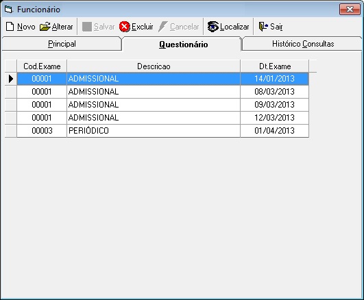Switch to the Principal tab
This screenshot has width=364, height=300.
tap(62, 44)
